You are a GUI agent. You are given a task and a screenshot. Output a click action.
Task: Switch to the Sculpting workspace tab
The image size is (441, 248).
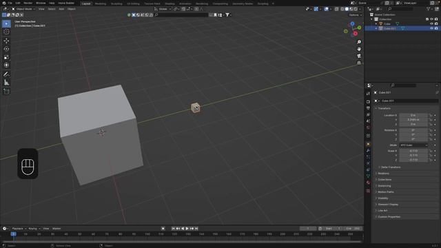tap(116, 3)
